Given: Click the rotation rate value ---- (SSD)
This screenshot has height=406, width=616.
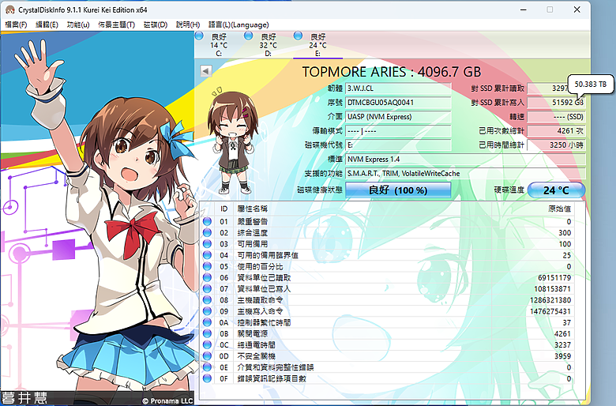Looking at the screenshot, I should [x=555, y=117].
